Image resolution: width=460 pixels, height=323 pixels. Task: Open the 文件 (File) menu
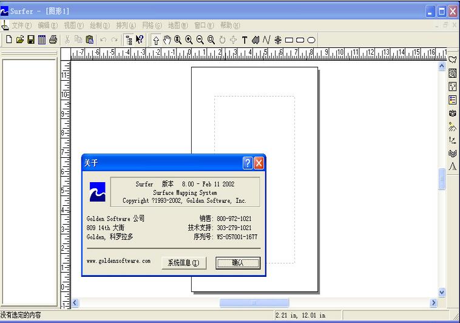22,25
